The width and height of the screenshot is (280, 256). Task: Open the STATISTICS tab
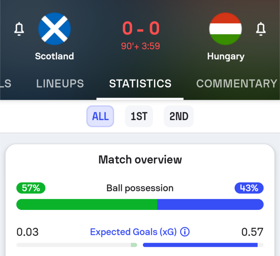coord(140,83)
